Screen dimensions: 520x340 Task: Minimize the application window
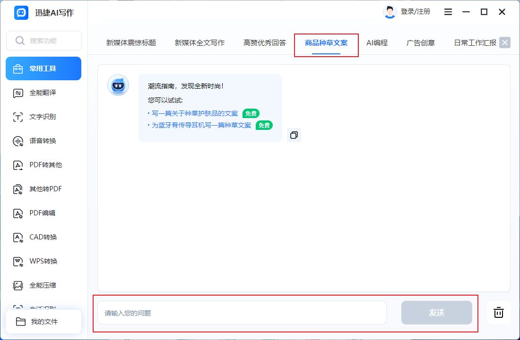coord(466,12)
